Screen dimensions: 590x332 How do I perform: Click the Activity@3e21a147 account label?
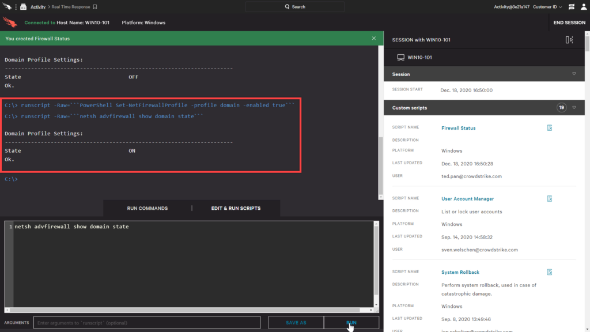click(512, 7)
